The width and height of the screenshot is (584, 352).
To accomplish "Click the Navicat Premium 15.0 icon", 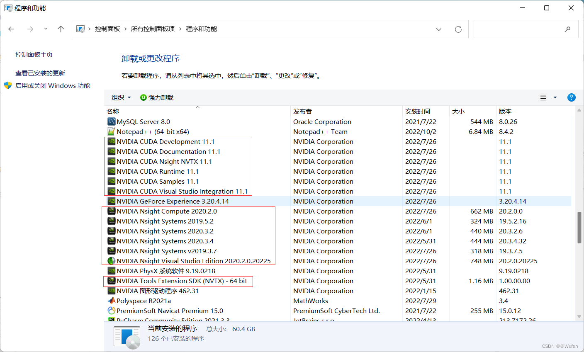I will coord(111,311).
